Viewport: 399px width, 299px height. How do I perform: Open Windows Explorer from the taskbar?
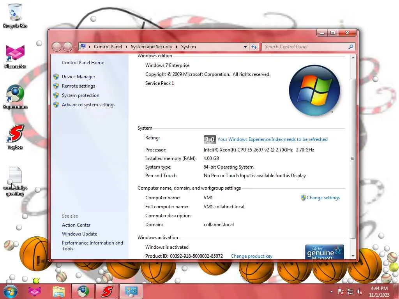(59, 291)
